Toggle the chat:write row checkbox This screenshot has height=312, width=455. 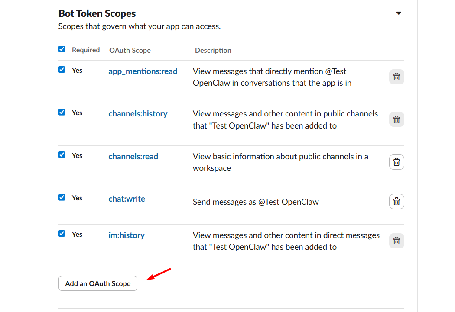[x=62, y=197]
